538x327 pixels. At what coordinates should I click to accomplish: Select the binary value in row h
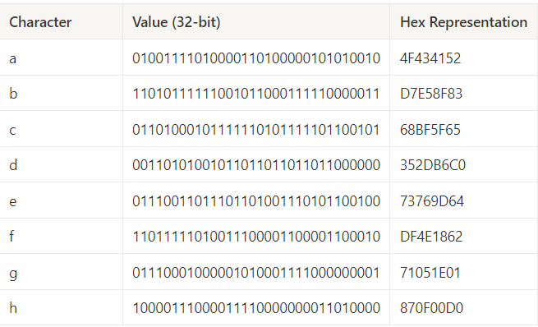[x=256, y=308]
